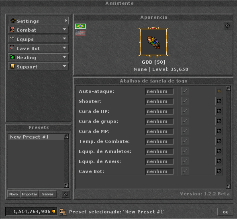Edit the Auto-ataque hotkey with pencil icon
Viewport: 237px width, 219px height.
(x=185, y=91)
